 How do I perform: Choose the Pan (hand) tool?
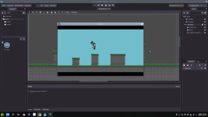[47, 12]
